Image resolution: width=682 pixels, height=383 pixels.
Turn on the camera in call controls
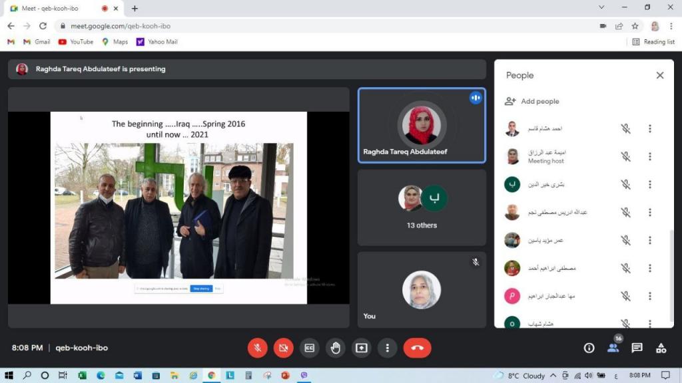pos(283,348)
